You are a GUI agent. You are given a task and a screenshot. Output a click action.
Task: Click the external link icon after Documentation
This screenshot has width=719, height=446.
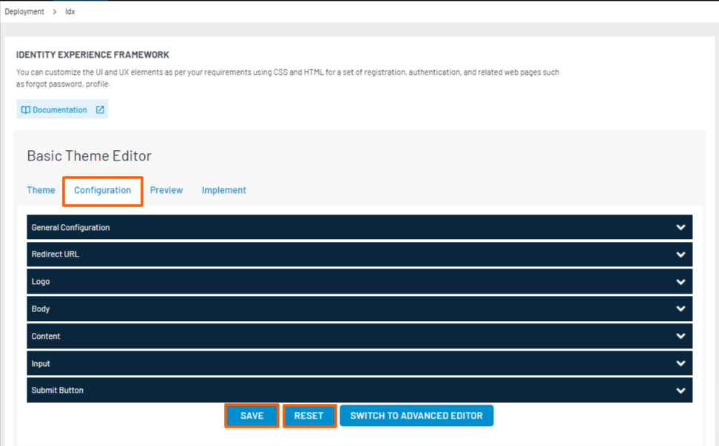(100, 110)
